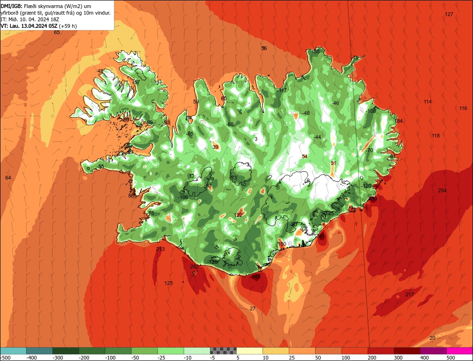Click the dark teal -400 to -300 legend swatch

39,351
